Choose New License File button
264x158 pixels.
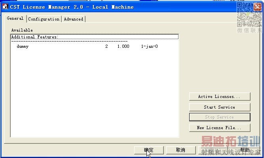(220, 128)
